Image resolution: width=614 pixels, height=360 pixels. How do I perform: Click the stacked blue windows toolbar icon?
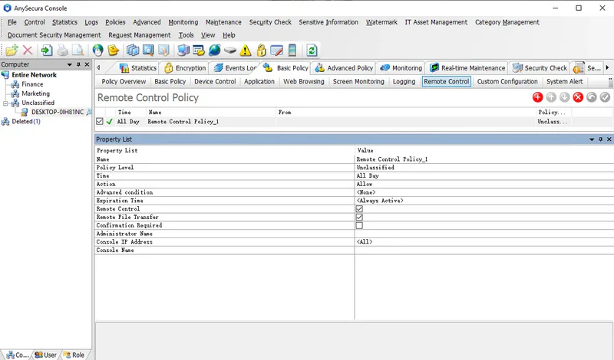(x=133, y=51)
